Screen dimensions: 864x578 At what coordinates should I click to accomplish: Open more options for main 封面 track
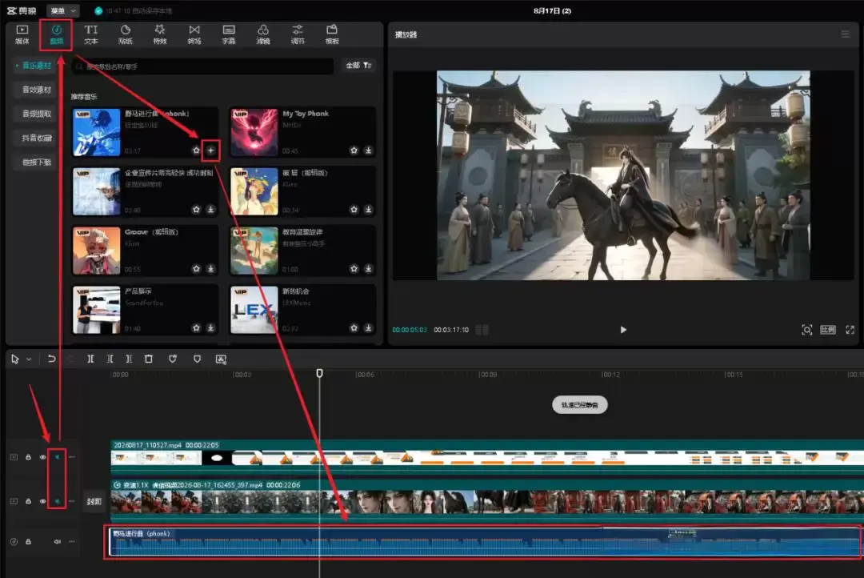(72, 501)
